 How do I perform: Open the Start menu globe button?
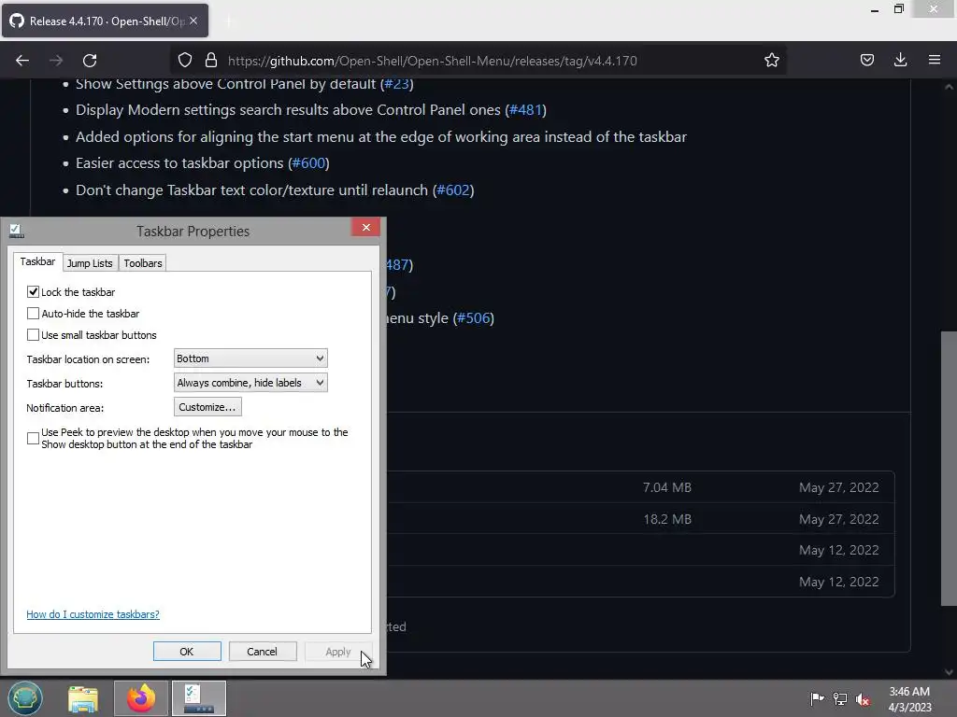click(x=25, y=698)
